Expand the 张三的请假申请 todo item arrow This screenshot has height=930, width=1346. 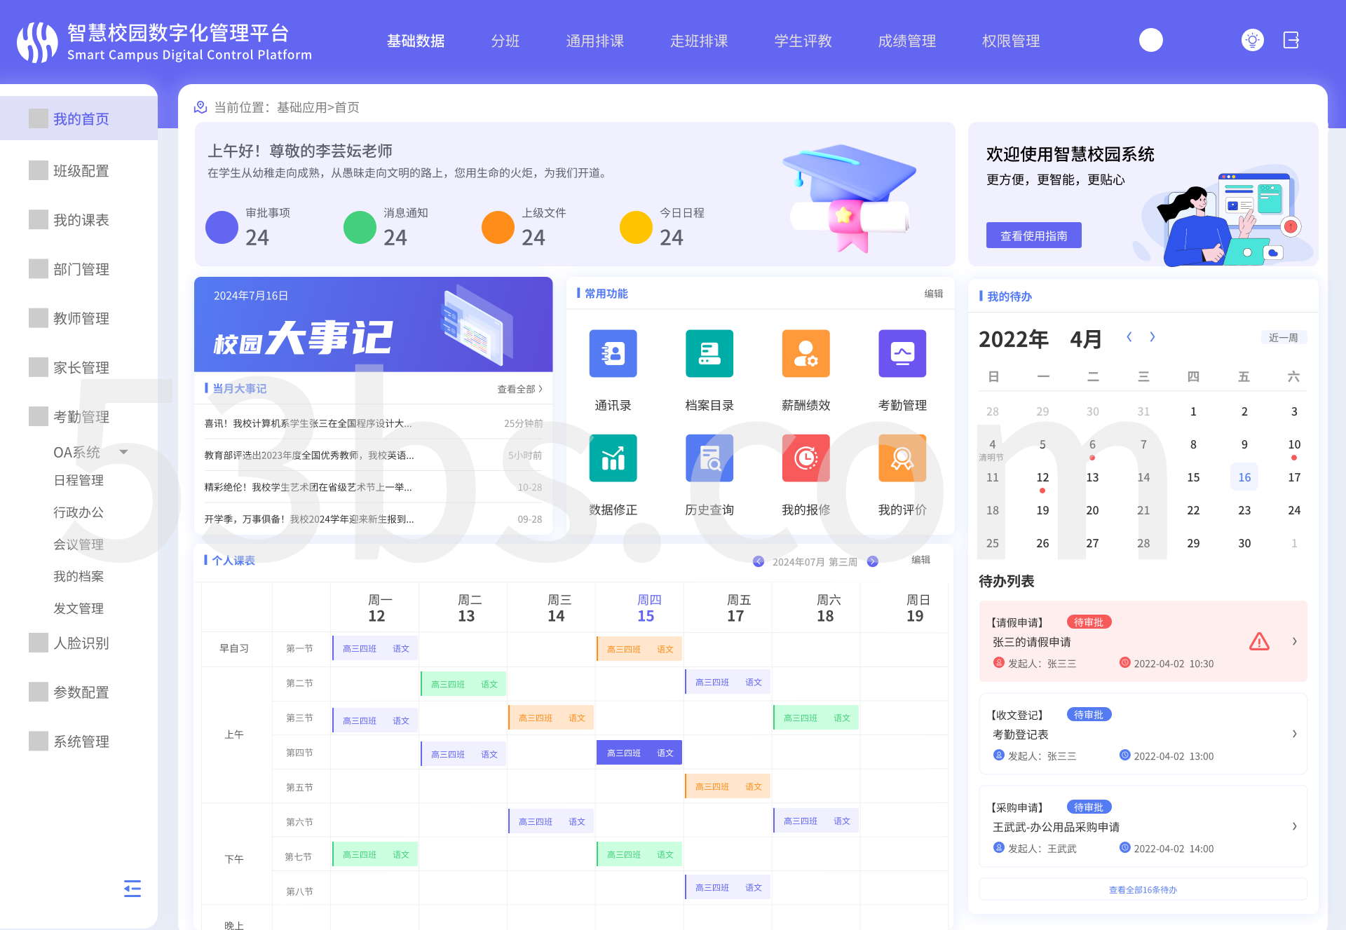pyautogui.click(x=1294, y=641)
